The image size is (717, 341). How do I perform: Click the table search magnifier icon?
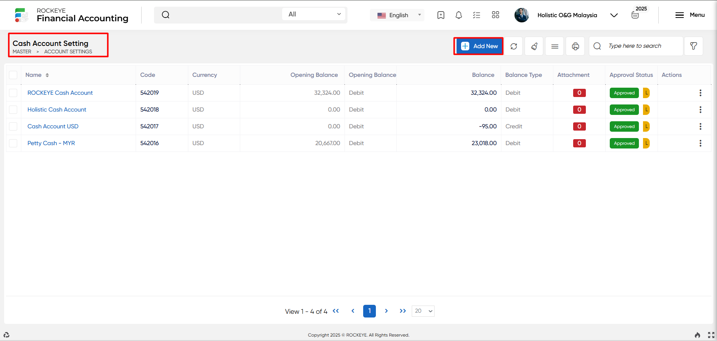[597, 46]
